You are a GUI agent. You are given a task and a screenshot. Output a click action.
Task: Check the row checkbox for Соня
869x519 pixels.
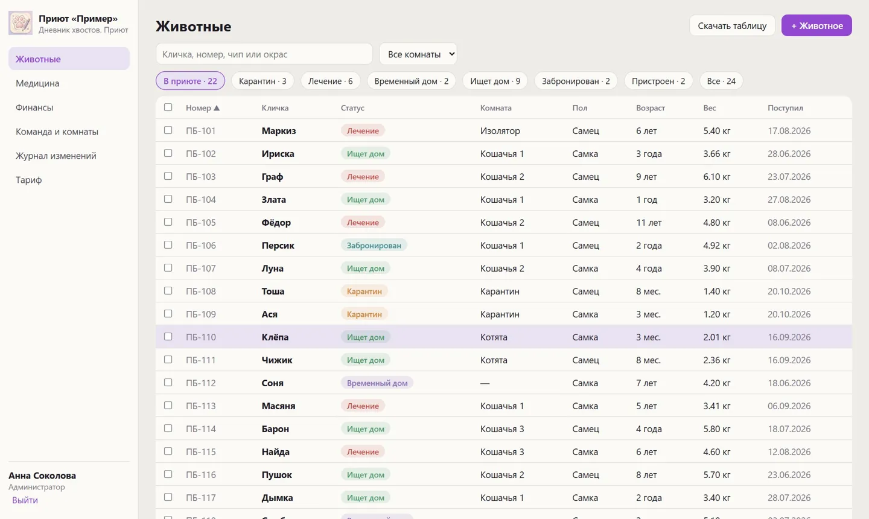pyautogui.click(x=168, y=383)
